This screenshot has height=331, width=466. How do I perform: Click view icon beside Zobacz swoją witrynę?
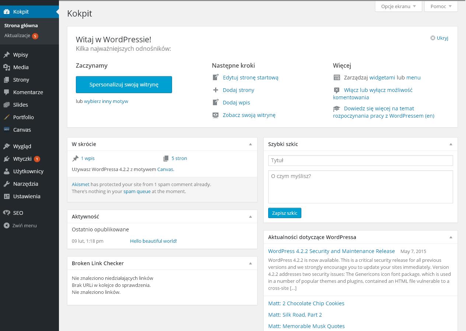pos(216,115)
